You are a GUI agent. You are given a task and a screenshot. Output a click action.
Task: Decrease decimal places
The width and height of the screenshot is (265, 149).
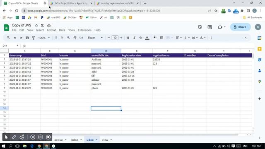click(68, 38)
